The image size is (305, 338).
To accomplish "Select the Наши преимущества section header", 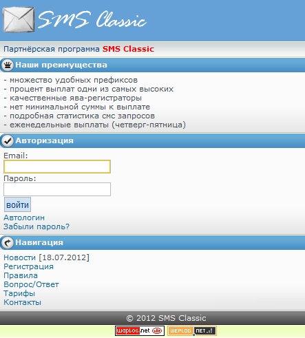I will (x=152, y=65).
